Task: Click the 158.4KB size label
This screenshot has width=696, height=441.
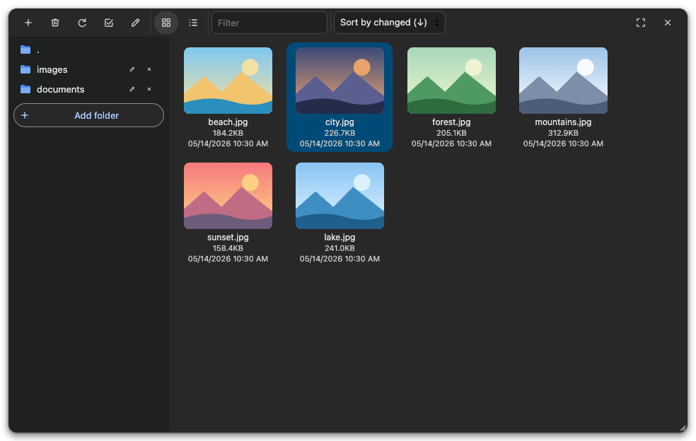Action: [228, 248]
